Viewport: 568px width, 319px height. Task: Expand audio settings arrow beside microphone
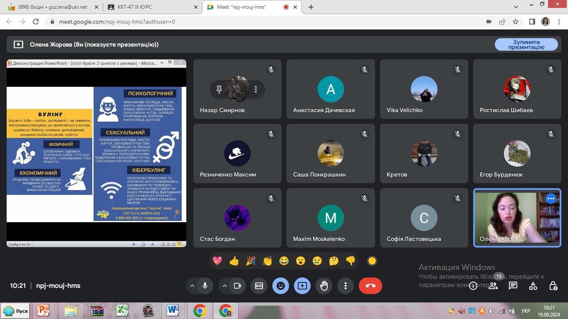[192, 286]
